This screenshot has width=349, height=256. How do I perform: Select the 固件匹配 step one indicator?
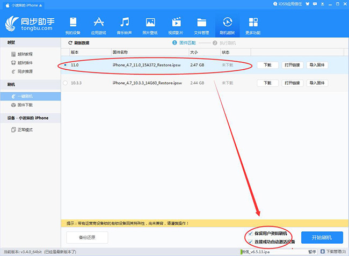tap(184, 43)
